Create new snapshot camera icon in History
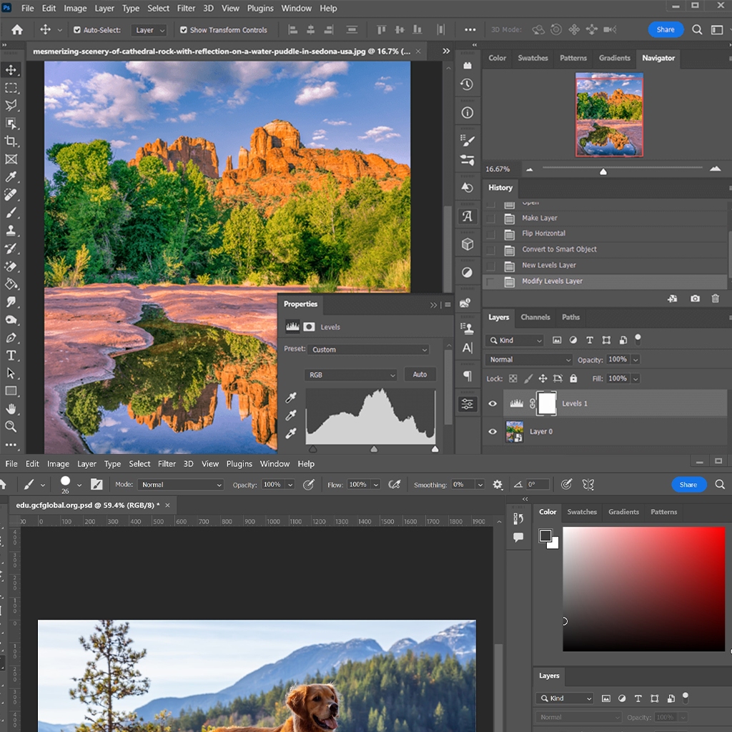This screenshot has height=732, width=732. point(695,298)
